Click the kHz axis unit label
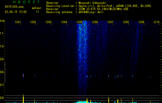 pos(2,21)
